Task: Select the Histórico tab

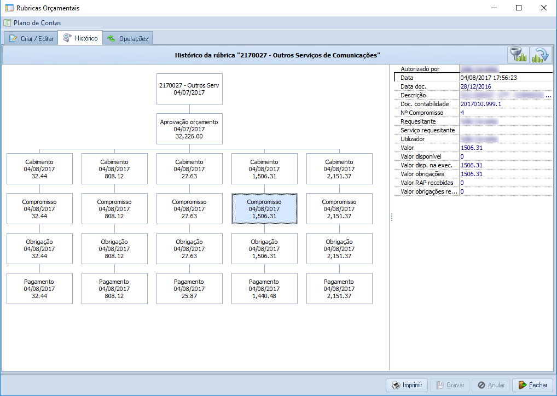Action: (x=80, y=38)
